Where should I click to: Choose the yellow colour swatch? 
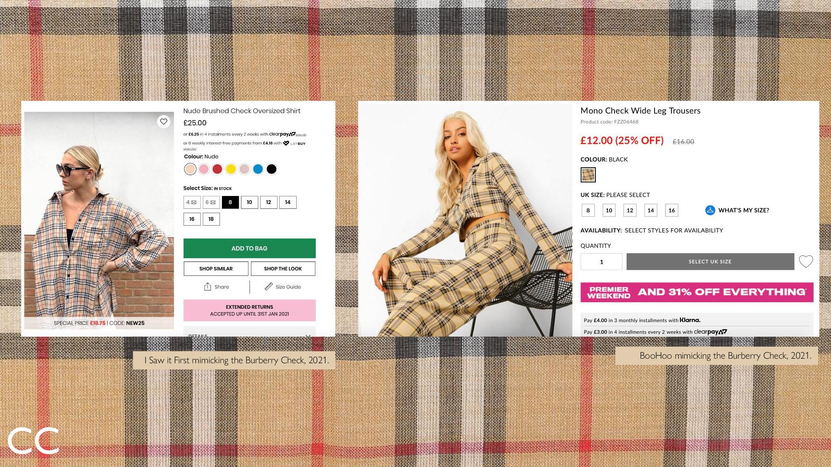click(231, 169)
